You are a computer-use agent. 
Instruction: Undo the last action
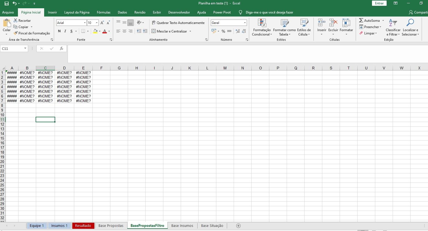pos(14,3)
